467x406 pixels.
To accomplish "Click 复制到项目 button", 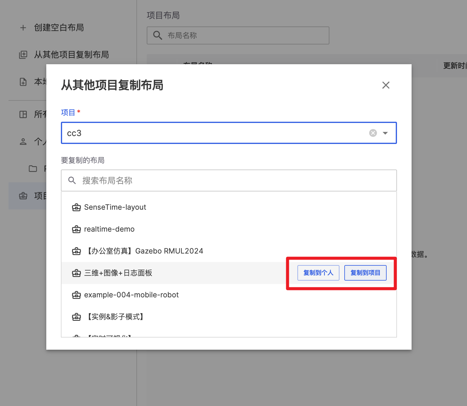I will click(365, 273).
